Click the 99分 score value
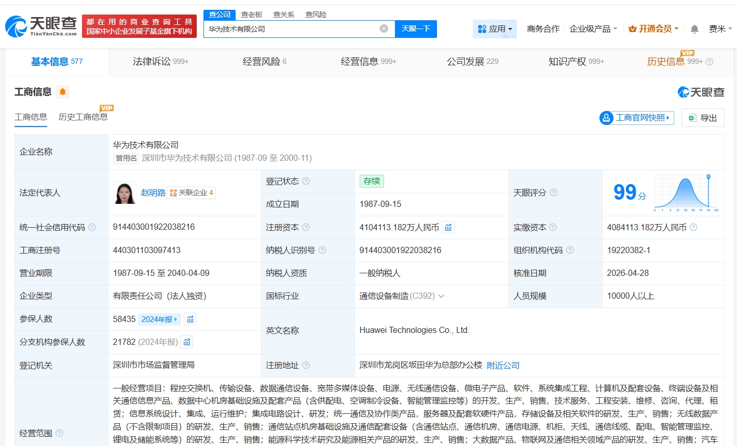 [x=630, y=192]
